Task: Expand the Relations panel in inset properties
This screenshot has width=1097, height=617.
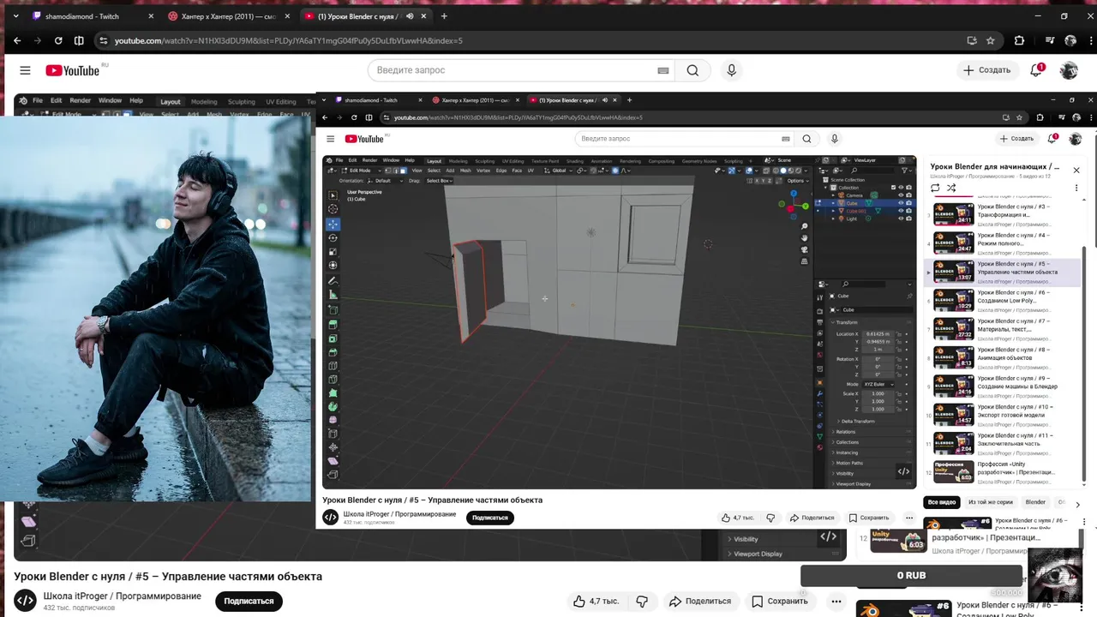Action: click(x=843, y=432)
